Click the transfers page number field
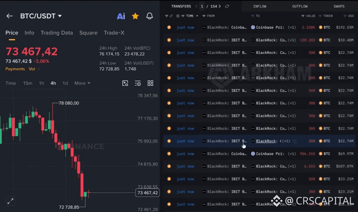This screenshot has height=212, width=358. tap(202, 6)
